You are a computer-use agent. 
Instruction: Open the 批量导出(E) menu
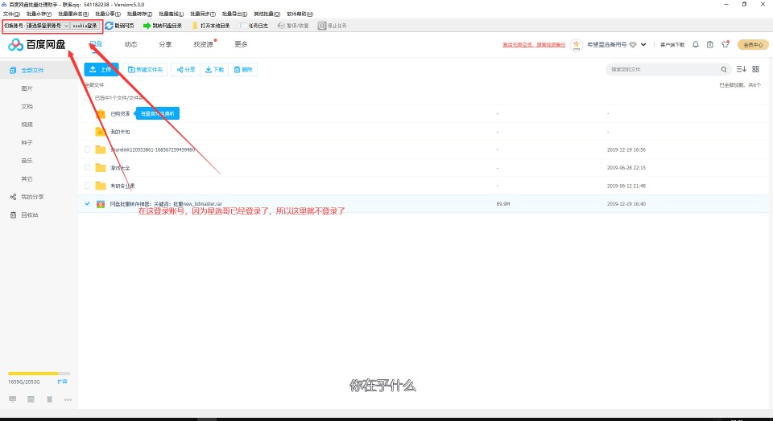click(x=234, y=14)
